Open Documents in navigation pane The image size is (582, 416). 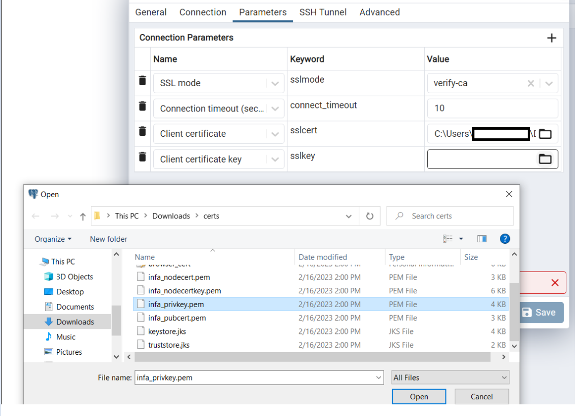pos(70,307)
